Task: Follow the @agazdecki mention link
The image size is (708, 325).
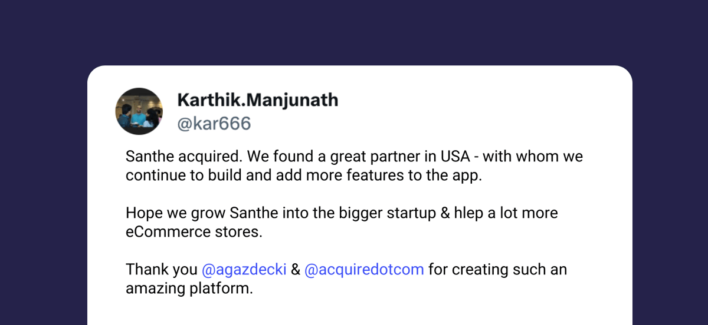Action: click(244, 270)
